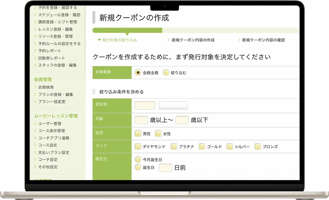Open コーチアプリ連携 link
329x200 pixels.
[x=54, y=138]
